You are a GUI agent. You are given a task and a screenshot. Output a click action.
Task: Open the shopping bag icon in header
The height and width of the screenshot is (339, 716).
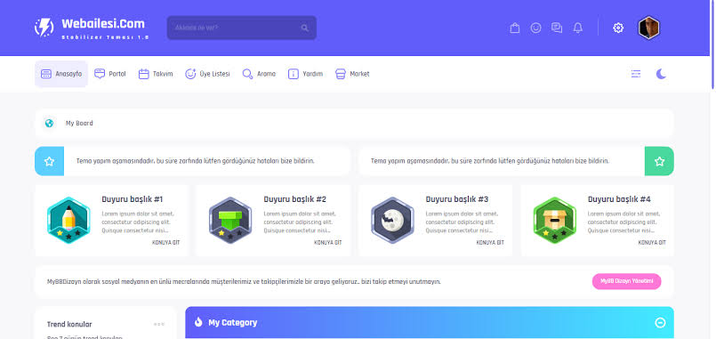point(515,28)
